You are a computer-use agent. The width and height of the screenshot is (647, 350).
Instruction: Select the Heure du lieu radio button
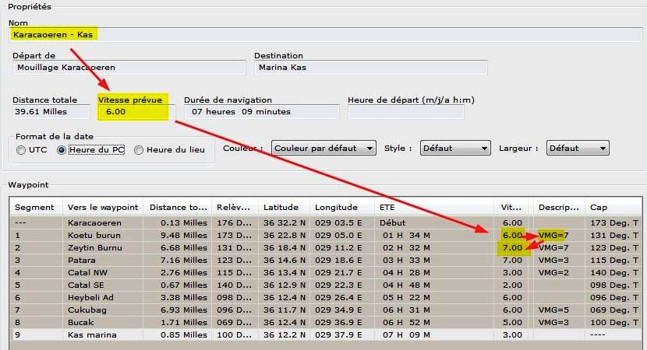[139, 150]
